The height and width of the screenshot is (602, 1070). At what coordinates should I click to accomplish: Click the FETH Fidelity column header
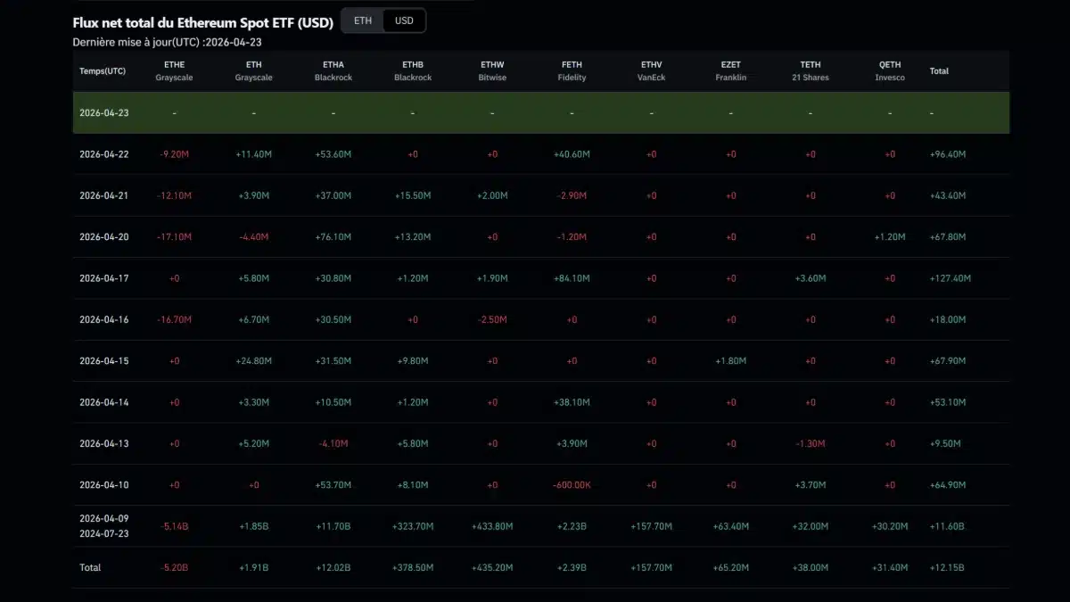coord(571,70)
